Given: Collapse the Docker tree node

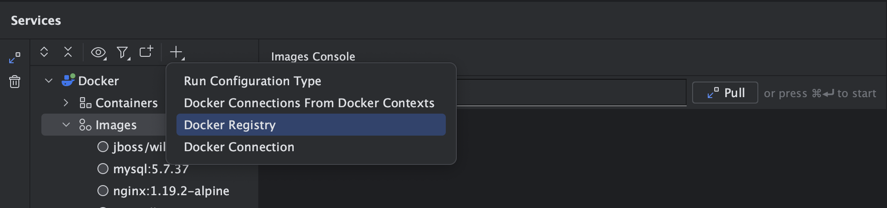Looking at the screenshot, I should [49, 81].
